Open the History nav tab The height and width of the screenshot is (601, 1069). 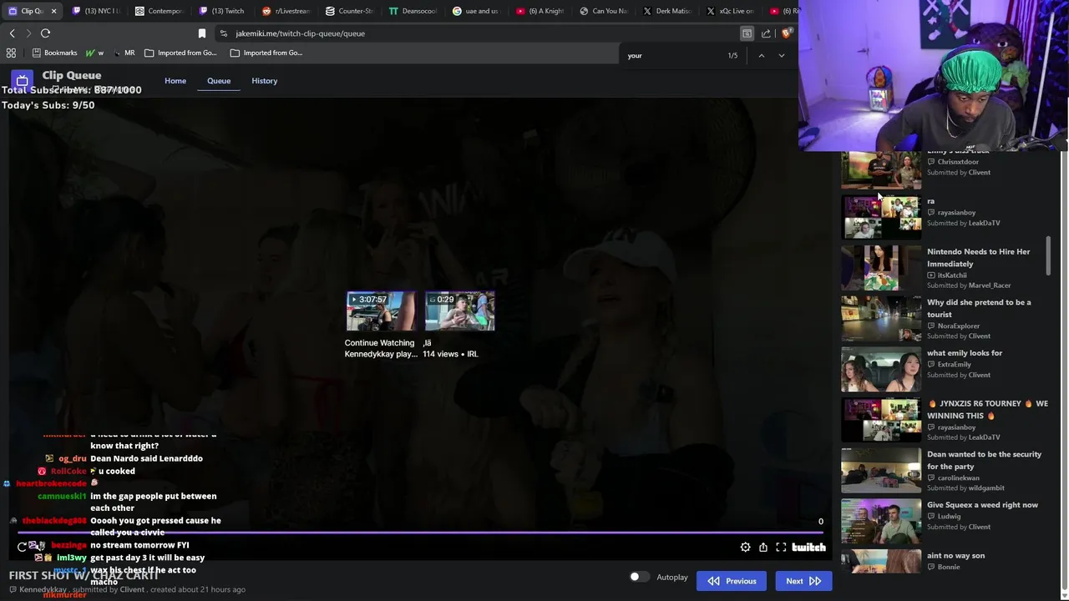click(265, 81)
